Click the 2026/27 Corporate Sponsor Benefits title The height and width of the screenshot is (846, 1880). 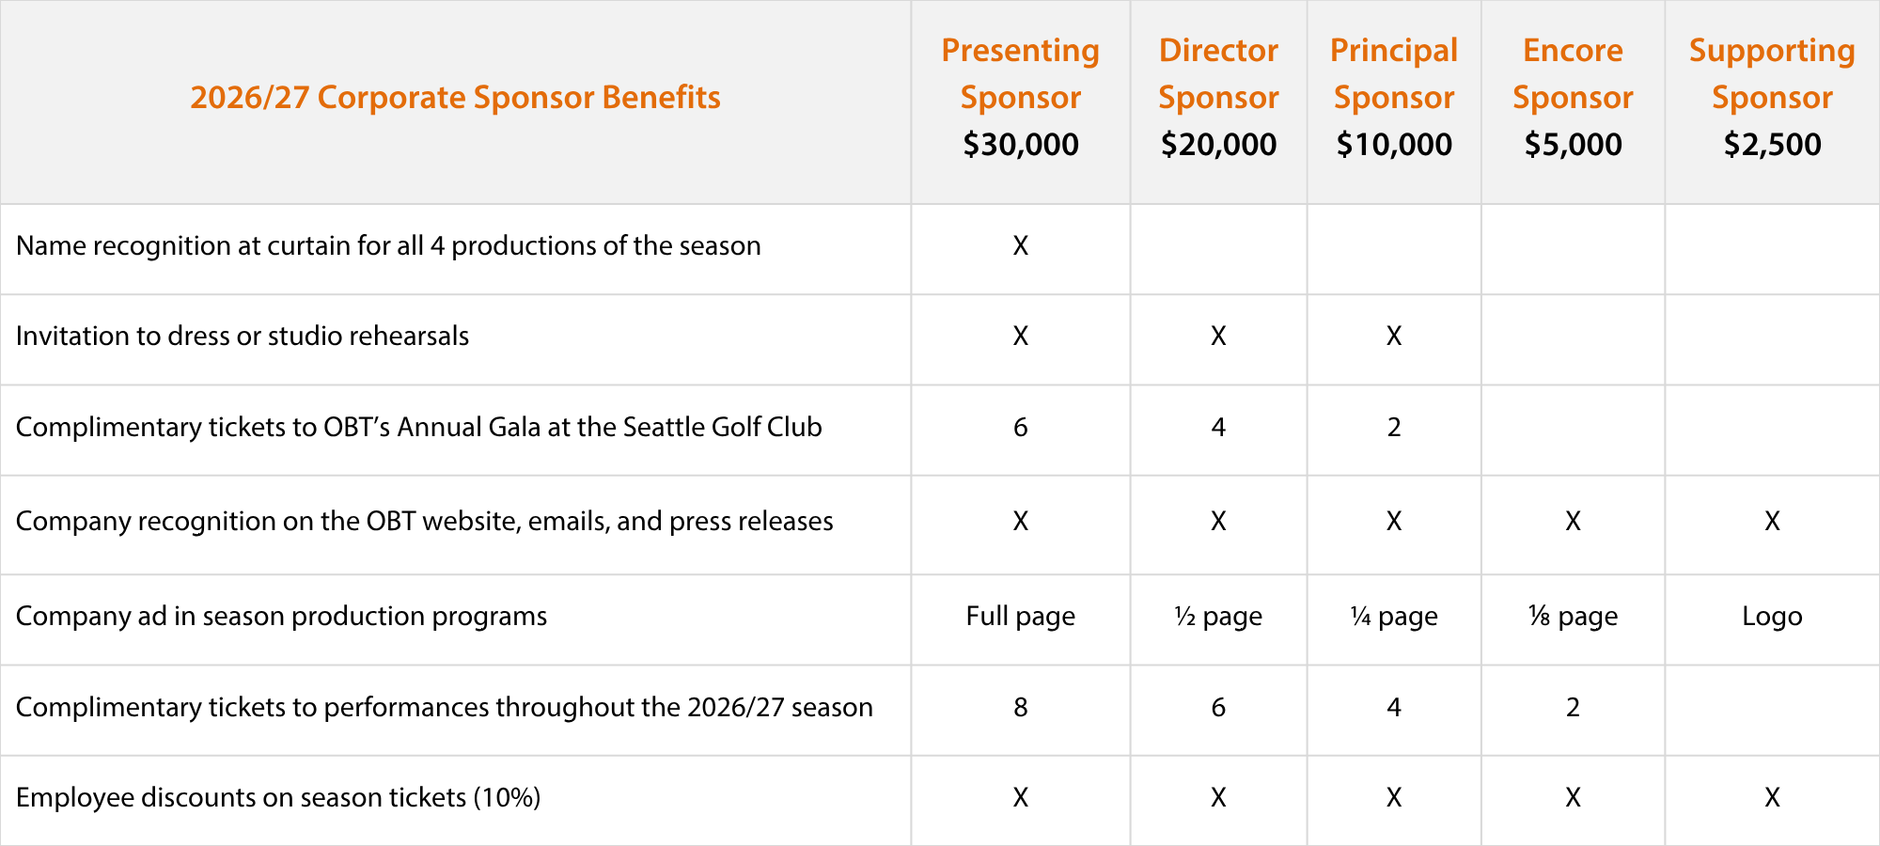point(455,97)
